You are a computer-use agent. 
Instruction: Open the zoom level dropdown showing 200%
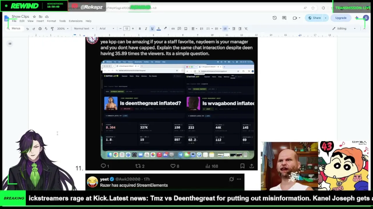(x=63, y=28)
